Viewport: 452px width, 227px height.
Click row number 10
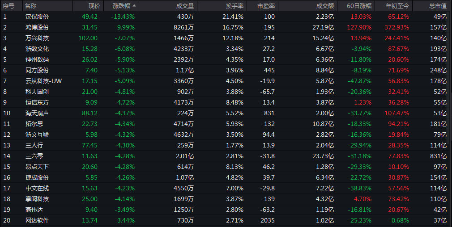(x=7, y=113)
